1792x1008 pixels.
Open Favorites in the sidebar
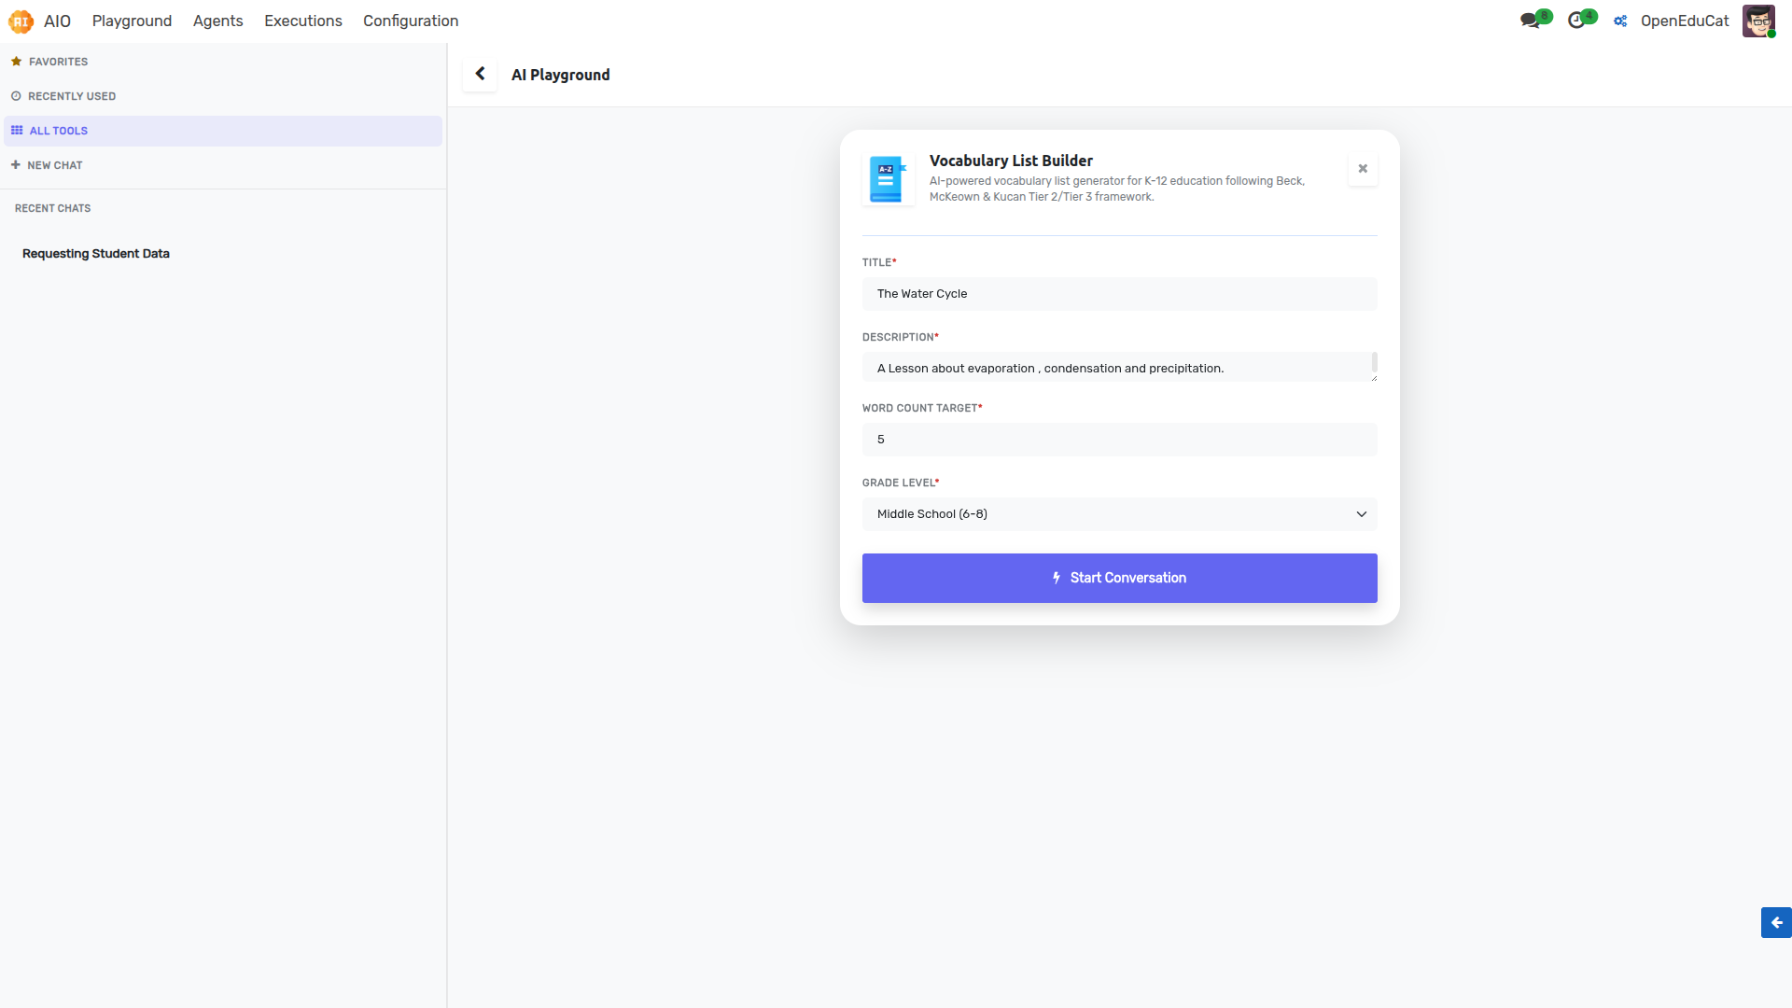[223, 62]
